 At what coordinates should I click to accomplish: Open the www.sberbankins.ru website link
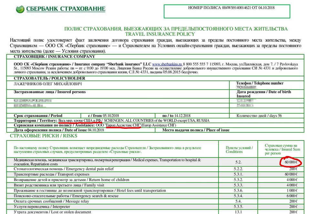tap(167, 64)
